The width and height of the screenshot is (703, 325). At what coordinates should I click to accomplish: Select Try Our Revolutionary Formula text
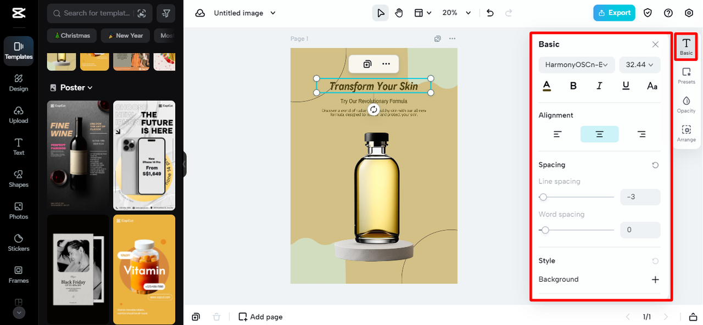(373, 101)
